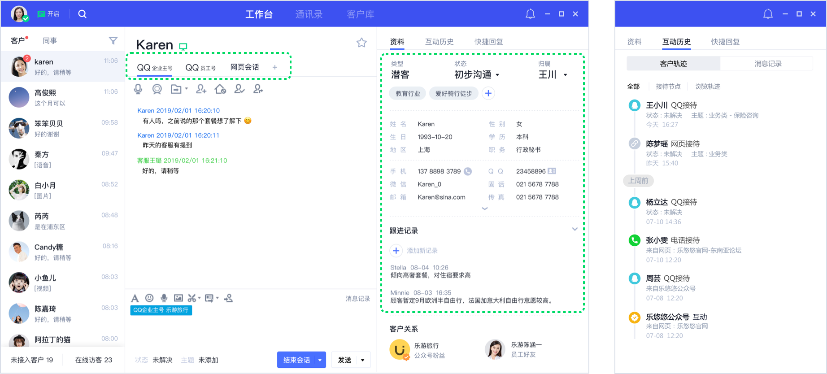This screenshot has width=827, height=374.
Task: Collapse the 跟进记录 section chevron
Action: [x=575, y=229]
